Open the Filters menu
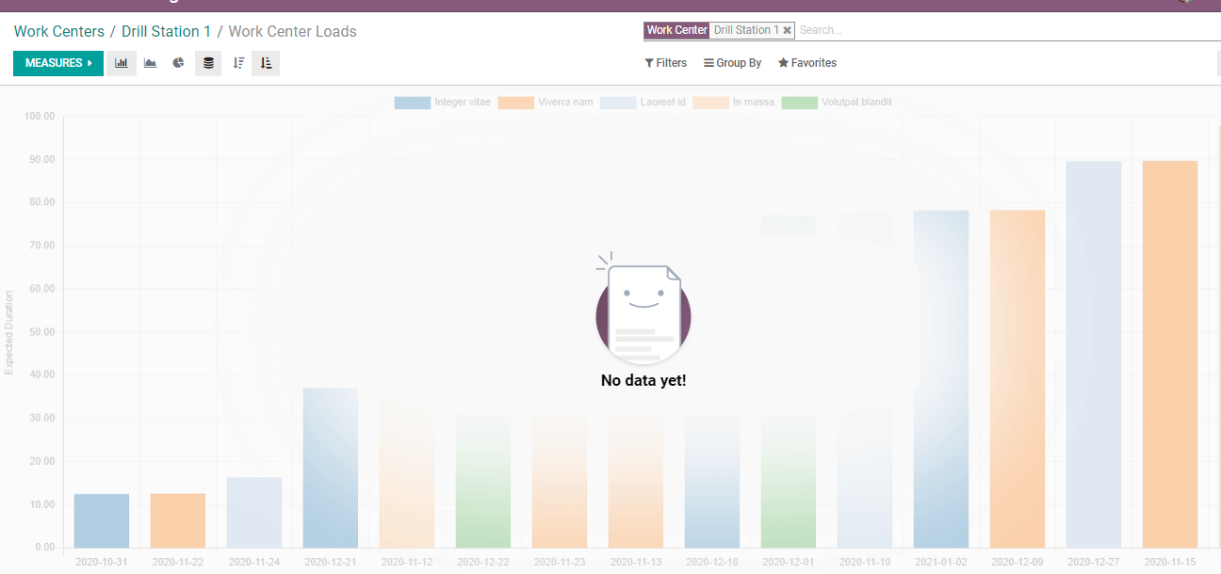This screenshot has width=1221, height=574. point(666,63)
